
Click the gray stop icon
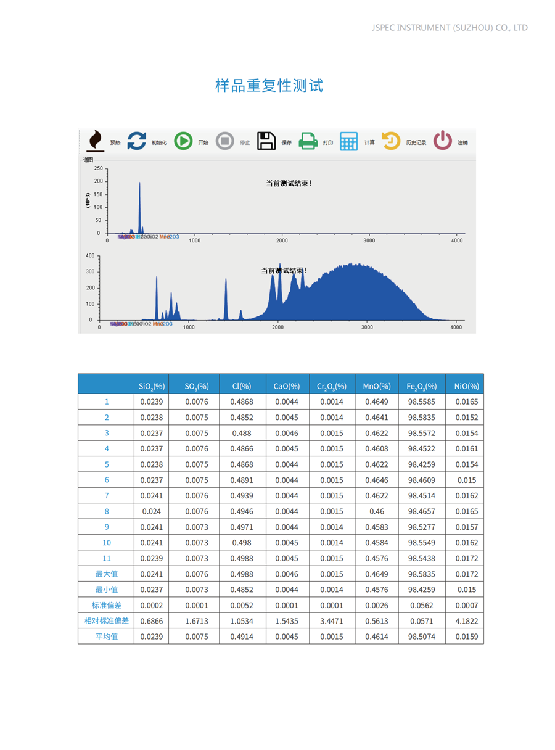coord(225,141)
